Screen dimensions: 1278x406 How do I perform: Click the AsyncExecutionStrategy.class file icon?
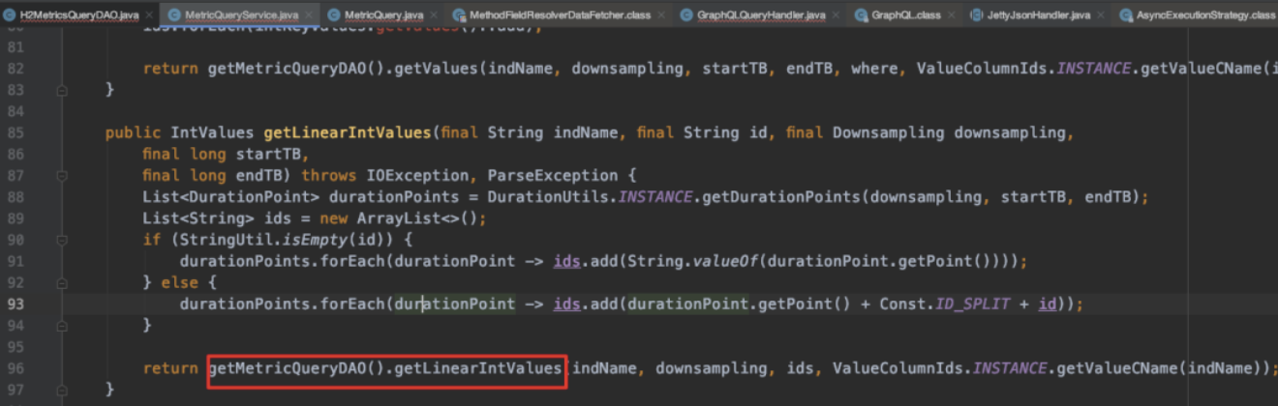point(1127,15)
